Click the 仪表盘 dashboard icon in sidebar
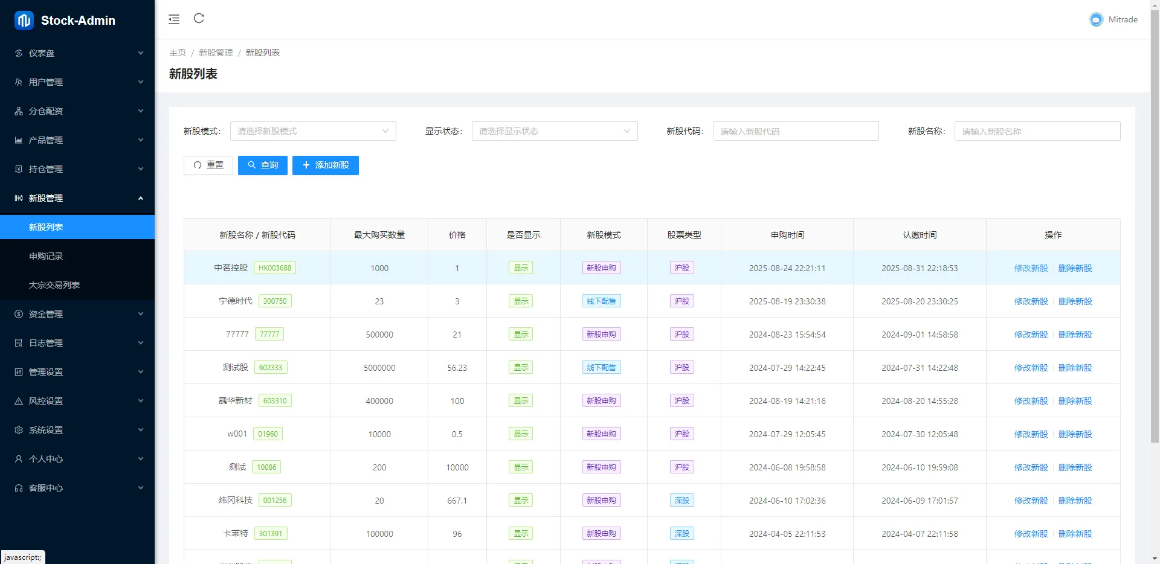Screen dimensions: 1160x564 19,53
